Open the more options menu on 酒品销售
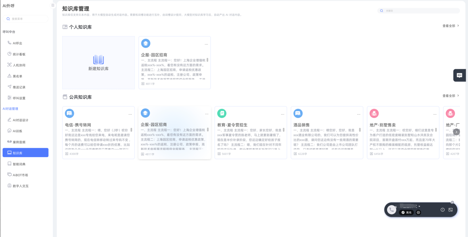Image resolution: width=468 pixels, height=237 pixels. (359, 114)
